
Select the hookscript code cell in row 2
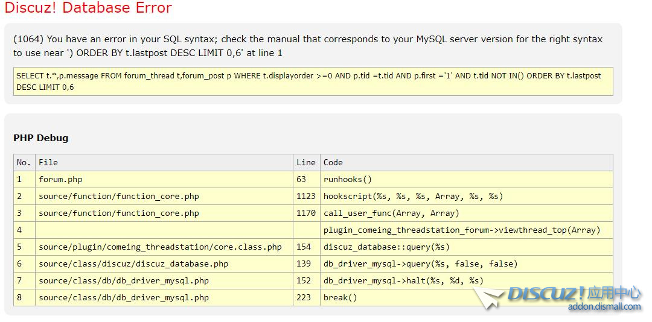(413, 196)
